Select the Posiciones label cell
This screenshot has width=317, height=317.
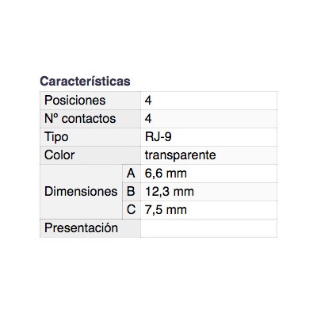(90, 101)
